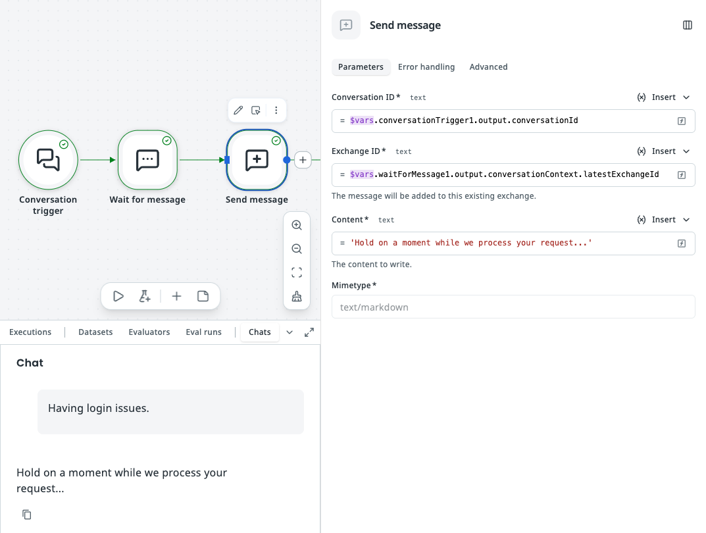Image resolution: width=706 pixels, height=533 pixels.
Task: Click the Send message output port dot
Action: point(286,160)
